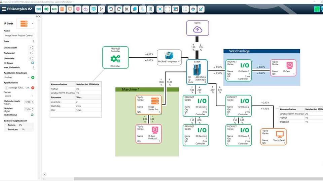
Task: Select the Image Server node in Maschine 1
Action: coord(148,105)
